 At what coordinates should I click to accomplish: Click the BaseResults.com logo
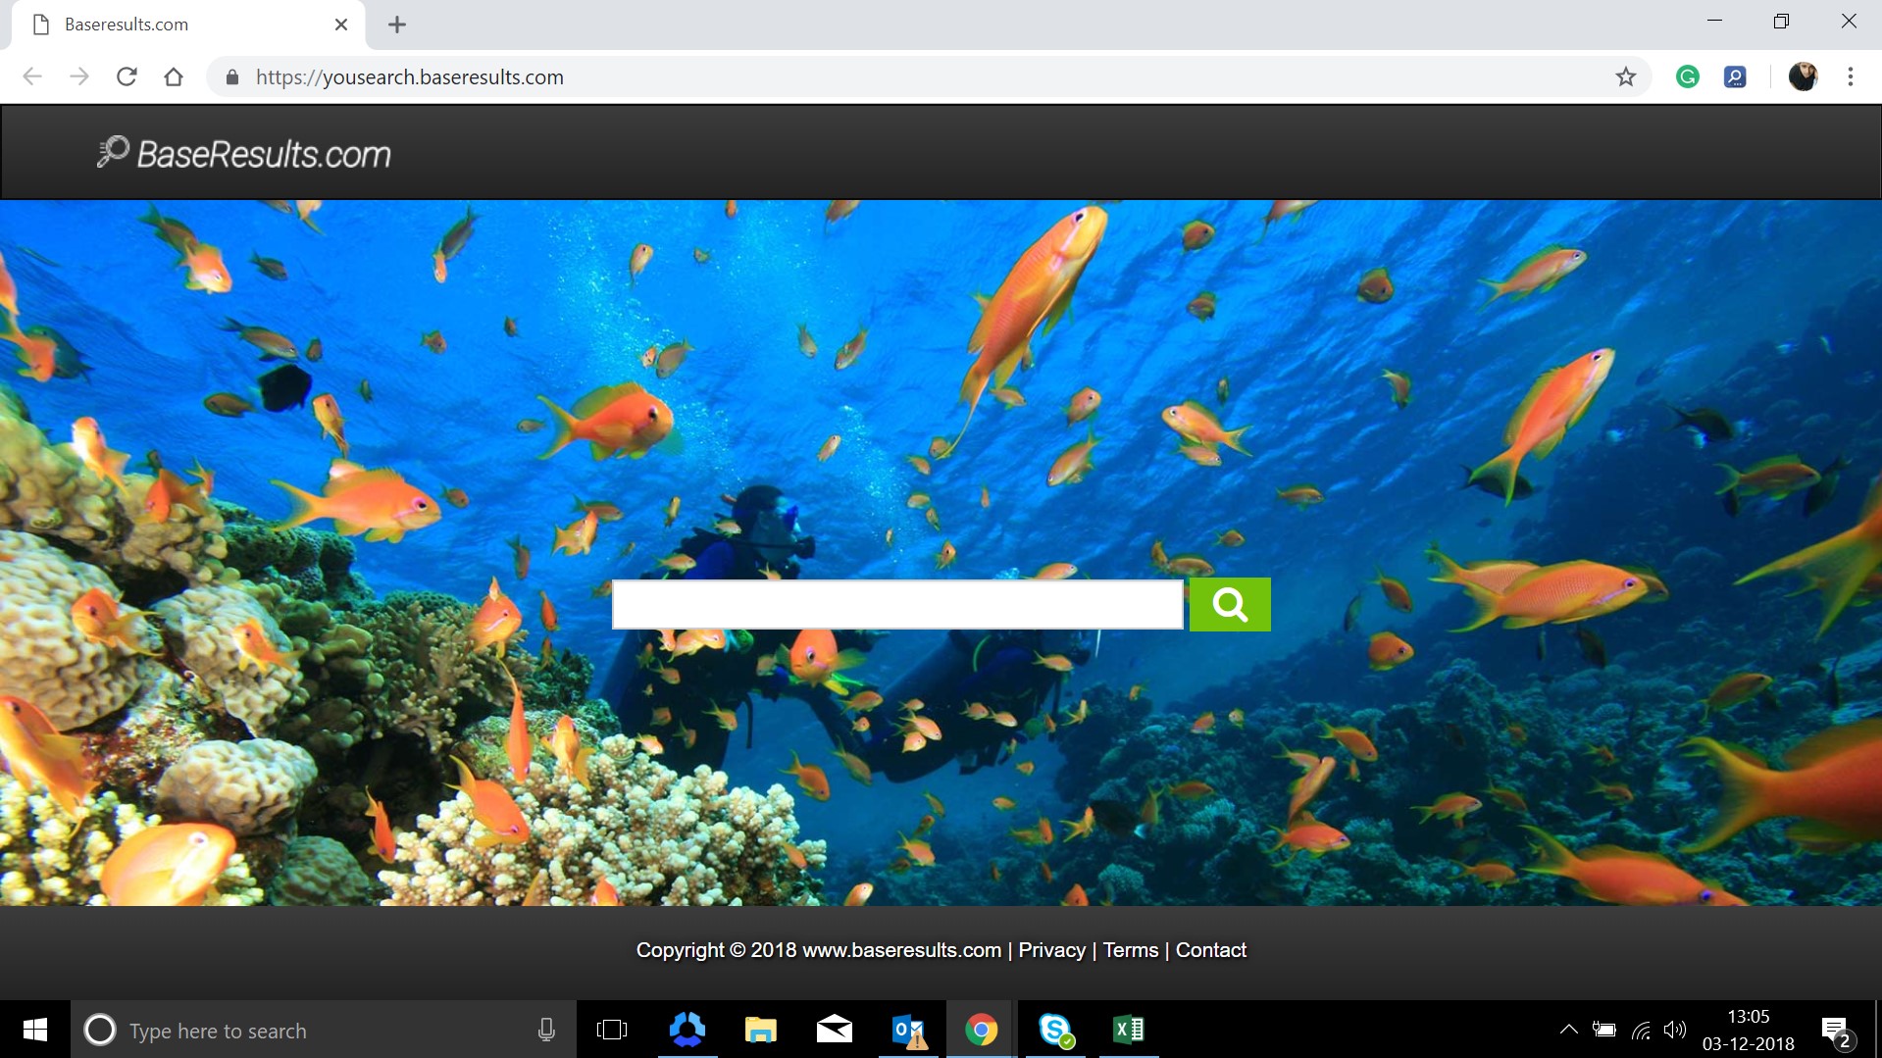click(244, 153)
